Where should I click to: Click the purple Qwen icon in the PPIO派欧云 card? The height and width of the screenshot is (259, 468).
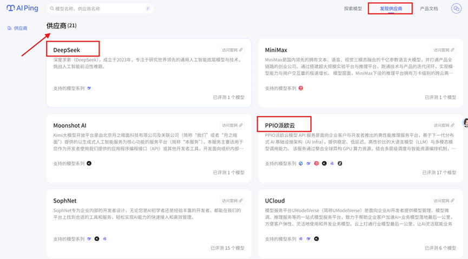(332, 164)
